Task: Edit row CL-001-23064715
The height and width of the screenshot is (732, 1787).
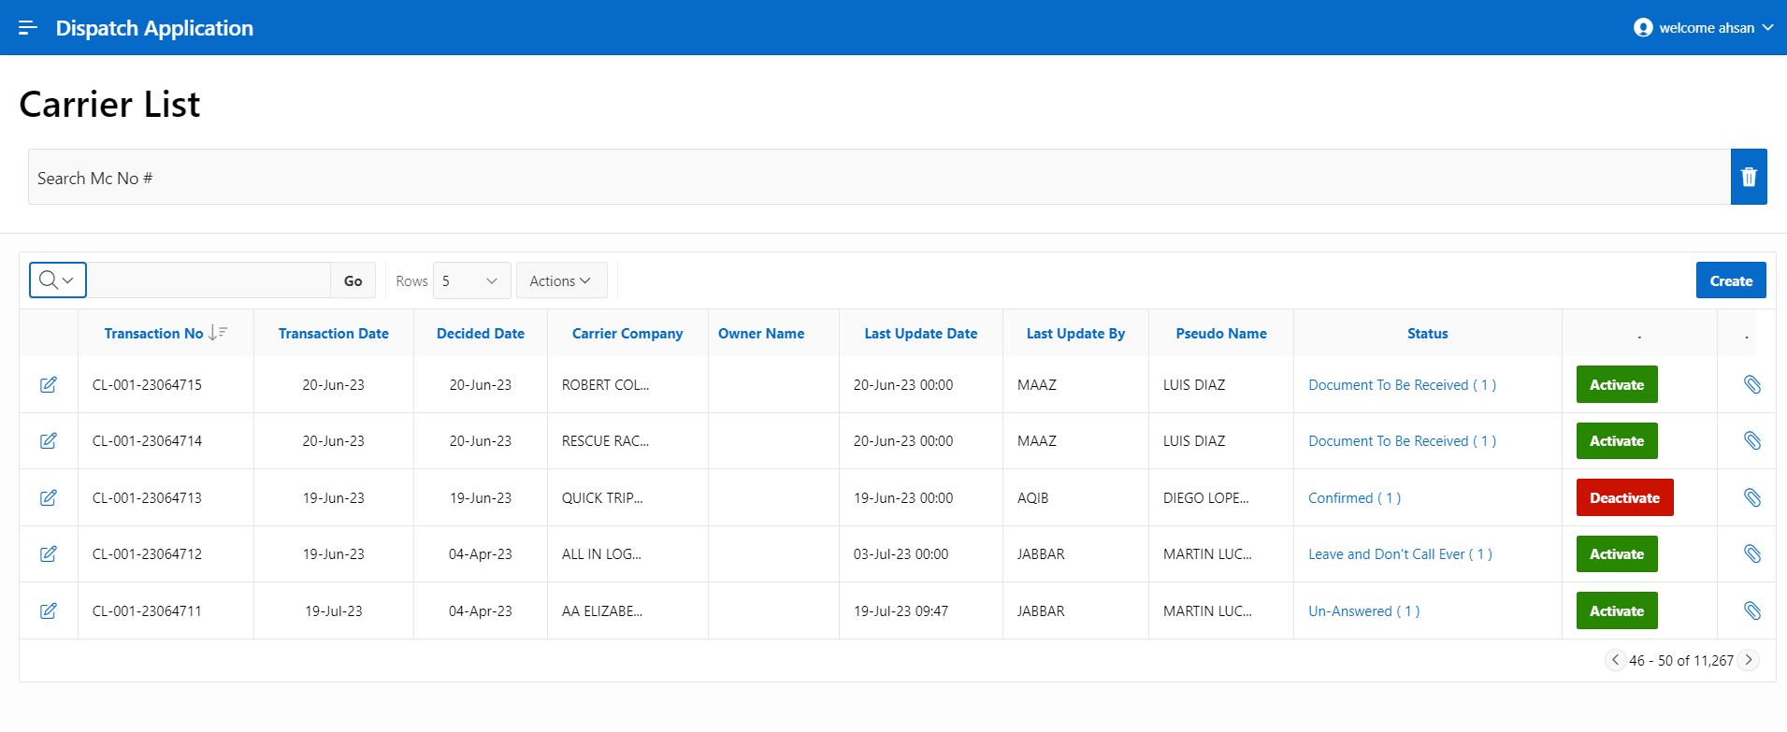Action: pyautogui.click(x=49, y=384)
